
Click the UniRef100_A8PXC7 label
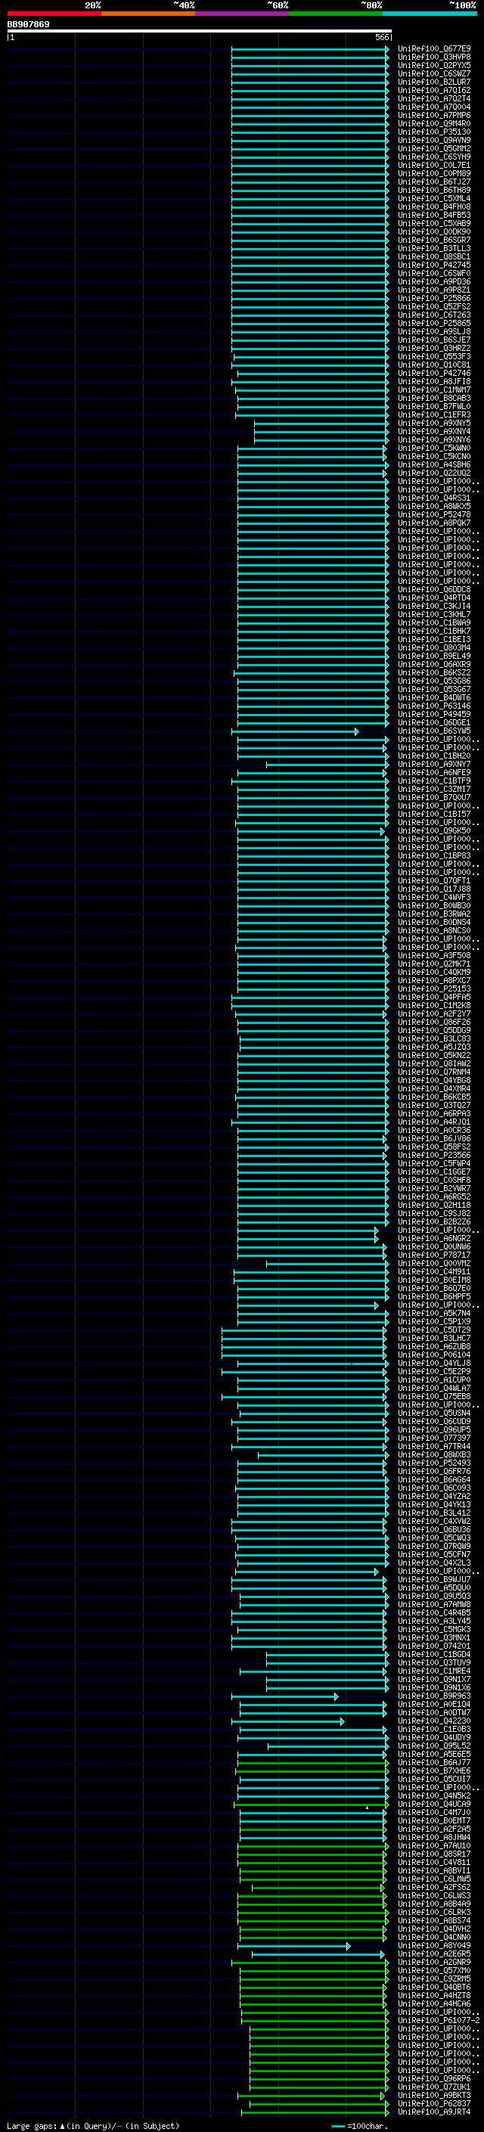point(434,980)
